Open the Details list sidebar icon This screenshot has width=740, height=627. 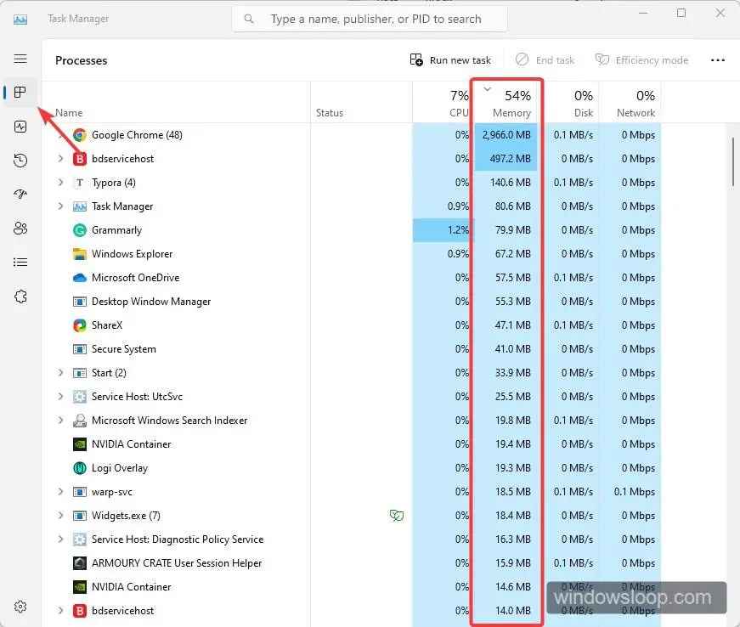(x=20, y=263)
